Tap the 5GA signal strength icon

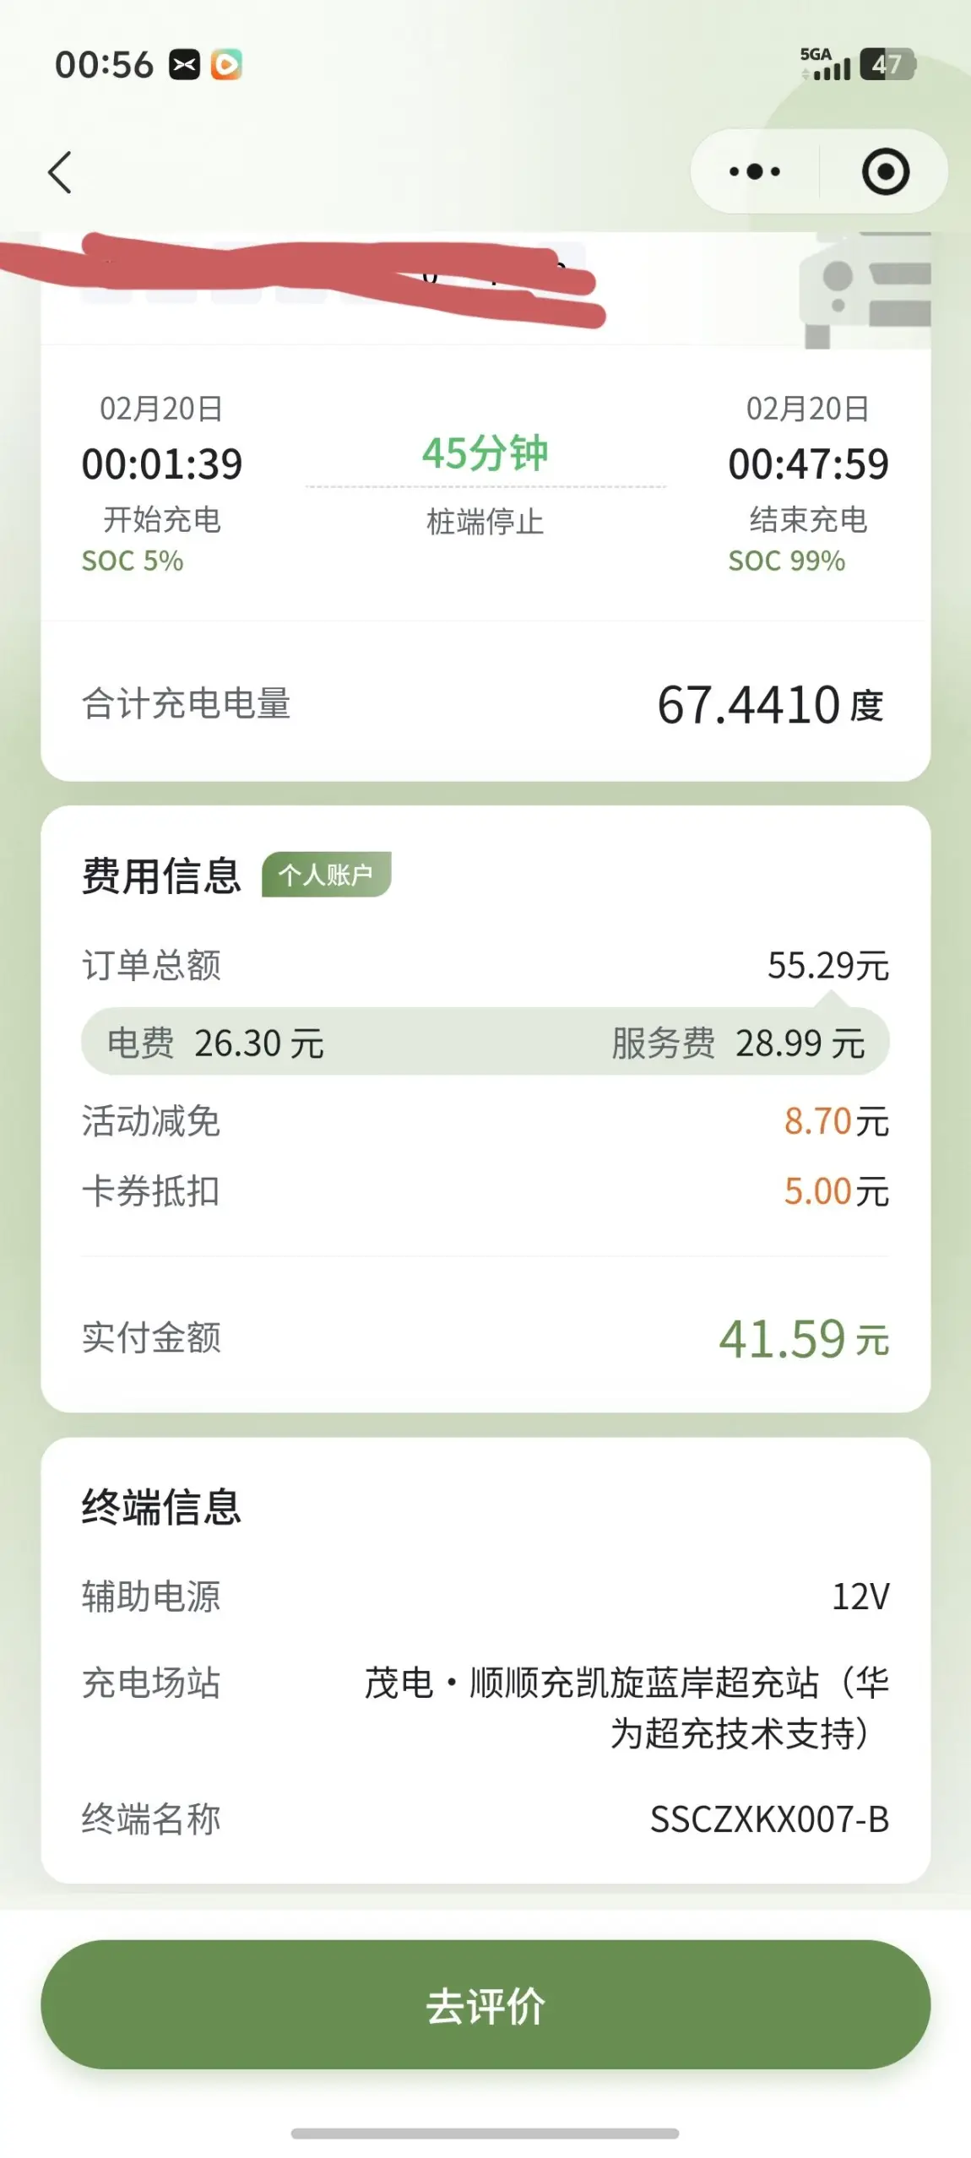click(825, 64)
